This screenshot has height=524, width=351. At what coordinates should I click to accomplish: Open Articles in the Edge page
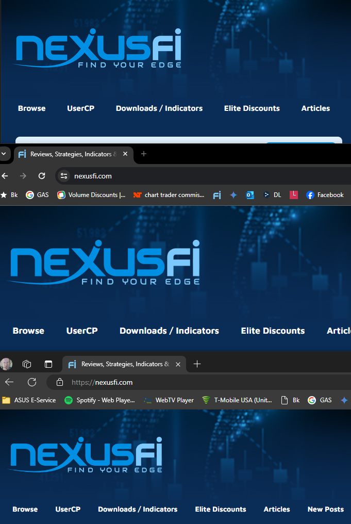pyautogui.click(x=277, y=509)
